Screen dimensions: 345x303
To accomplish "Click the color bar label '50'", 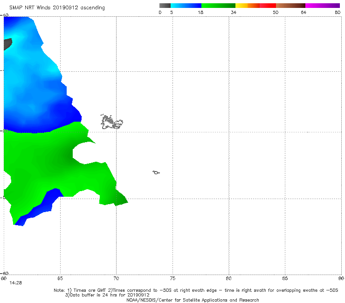I will coord(276,13).
